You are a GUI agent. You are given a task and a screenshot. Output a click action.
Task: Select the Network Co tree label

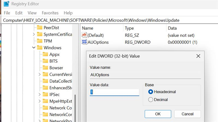point(60,108)
